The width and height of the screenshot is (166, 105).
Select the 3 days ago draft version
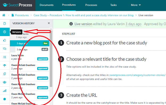tap(30, 50)
